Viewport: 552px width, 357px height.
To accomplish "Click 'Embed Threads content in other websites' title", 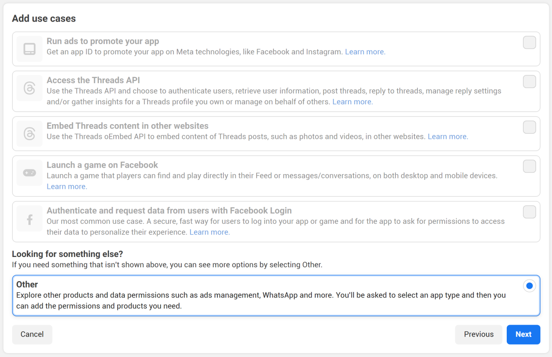I will [x=128, y=126].
